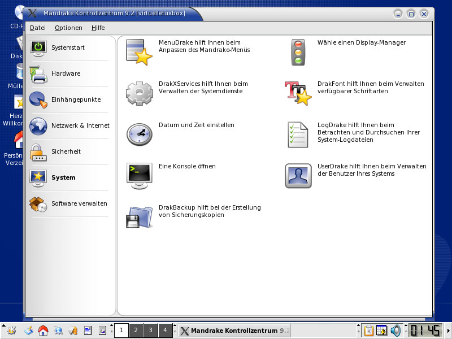
Task: Launch UserDrake via the user silhouette icon
Action: 298,176
